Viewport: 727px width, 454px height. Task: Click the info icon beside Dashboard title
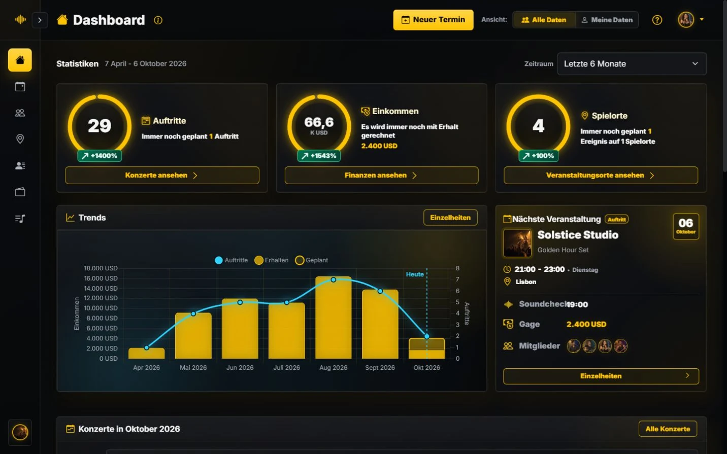coord(158,20)
